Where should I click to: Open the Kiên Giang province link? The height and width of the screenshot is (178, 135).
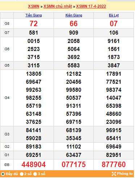click(74, 15)
